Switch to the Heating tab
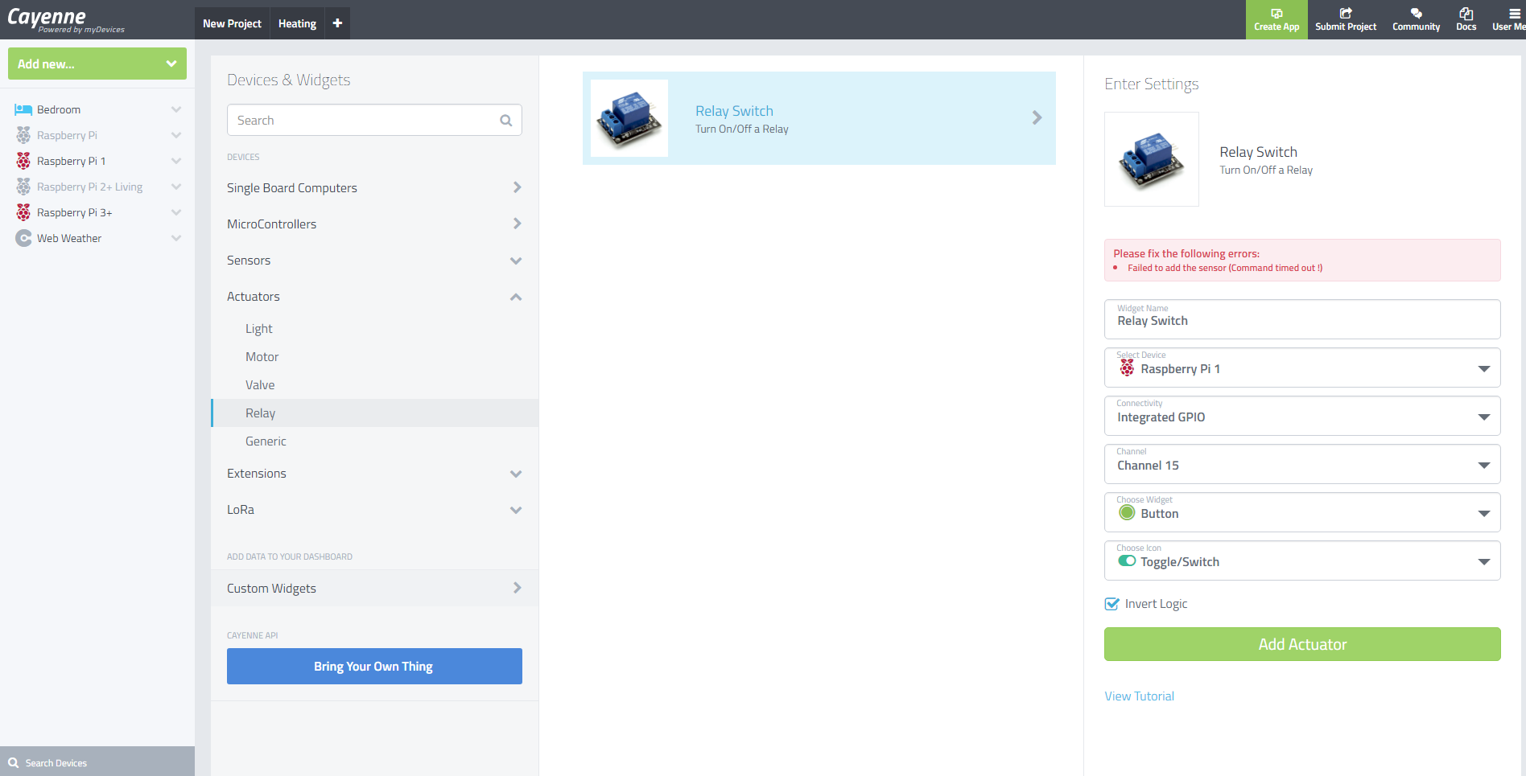This screenshot has width=1526, height=776. pyautogui.click(x=297, y=23)
